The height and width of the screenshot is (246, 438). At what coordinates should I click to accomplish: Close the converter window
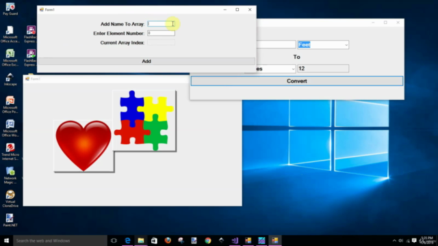coord(398,23)
